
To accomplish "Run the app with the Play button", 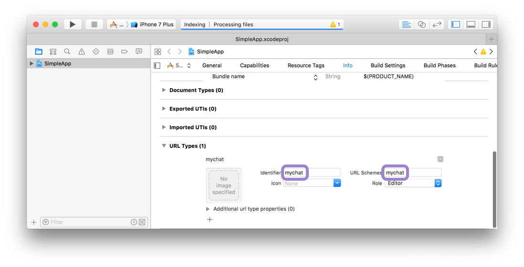I will coord(73,24).
